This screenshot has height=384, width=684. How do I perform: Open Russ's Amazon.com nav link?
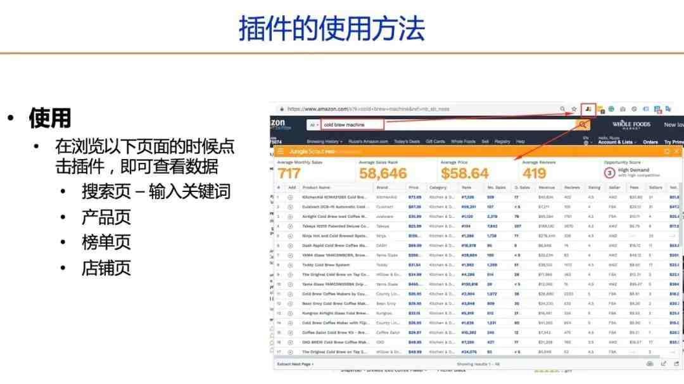click(368, 141)
